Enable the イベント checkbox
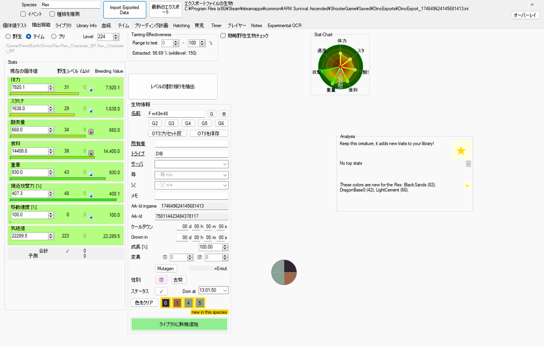 [23, 14]
